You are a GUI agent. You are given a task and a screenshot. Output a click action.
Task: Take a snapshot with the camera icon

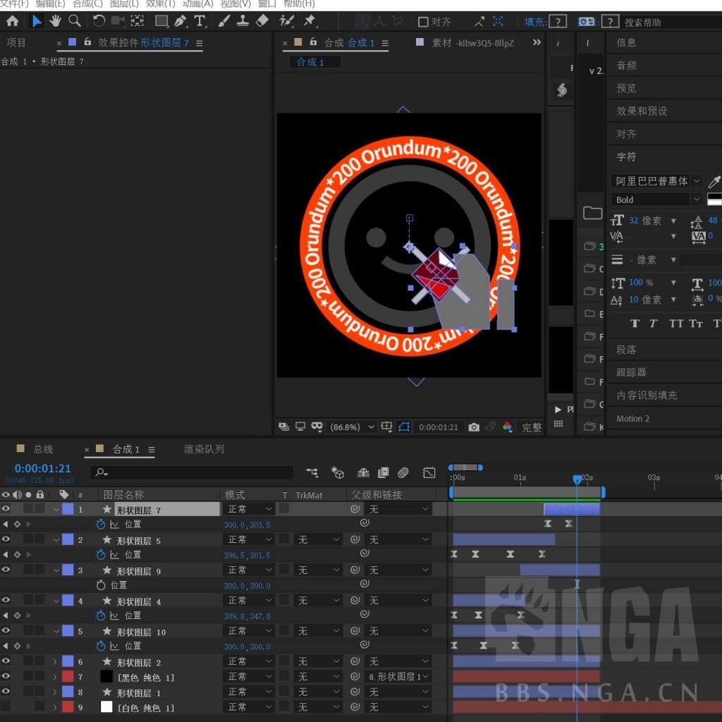474,427
